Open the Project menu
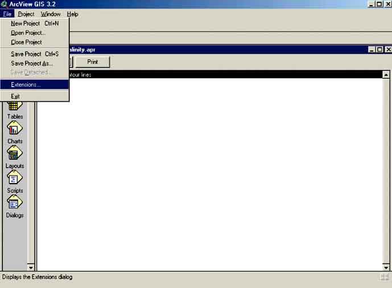This screenshot has height=288, width=392. [x=26, y=14]
